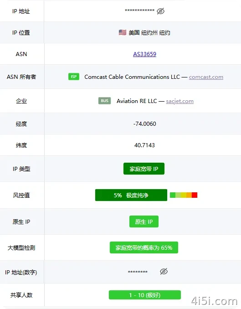Show the hidden IP 地址(数字) value via eye icon

pyautogui.click(x=164, y=271)
